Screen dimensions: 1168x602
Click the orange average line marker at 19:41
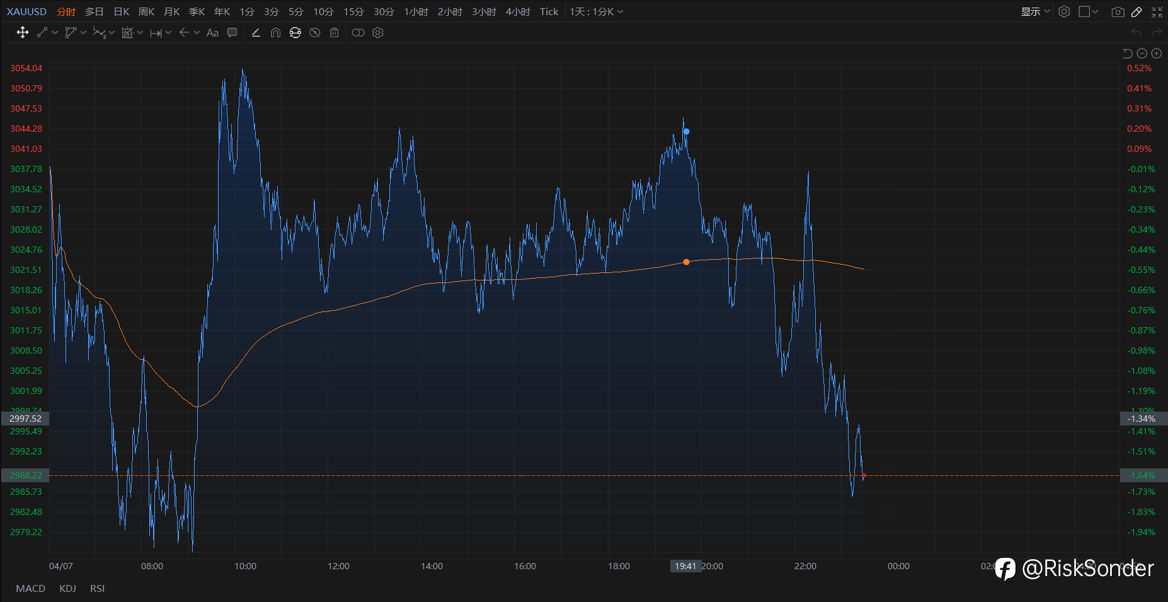click(x=686, y=262)
